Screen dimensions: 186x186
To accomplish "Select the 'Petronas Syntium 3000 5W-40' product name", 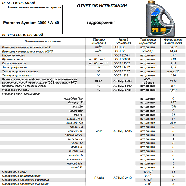I will [31, 23].
